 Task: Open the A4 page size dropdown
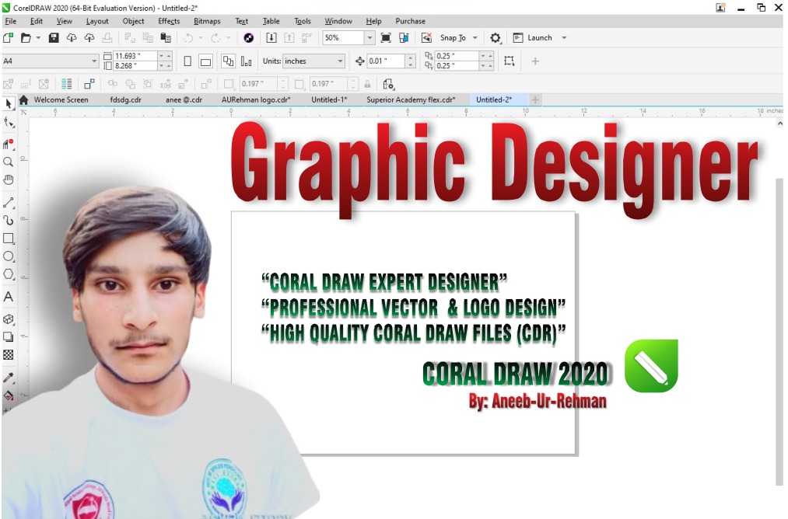click(95, 61)
